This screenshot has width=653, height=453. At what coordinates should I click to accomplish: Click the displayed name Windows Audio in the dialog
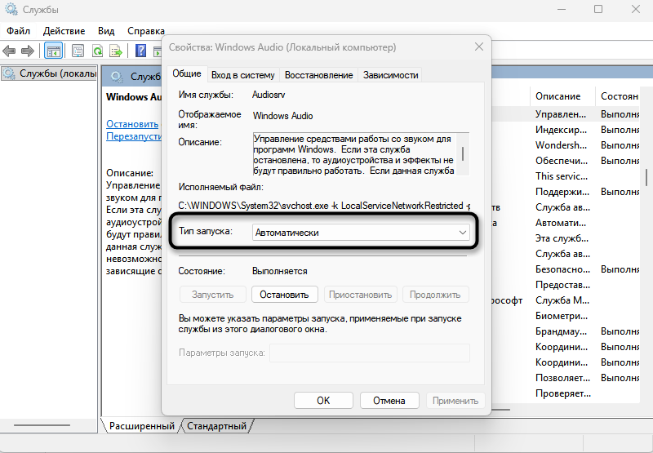(x=282, y=116)
